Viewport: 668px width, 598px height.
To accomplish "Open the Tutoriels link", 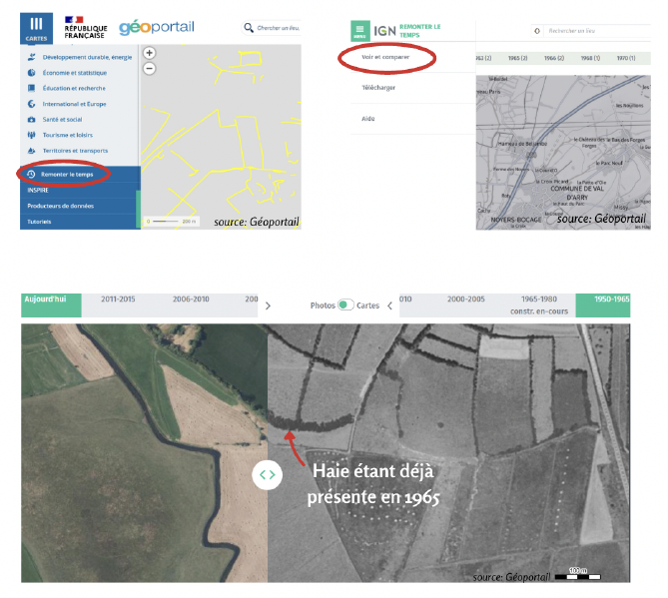I will [x=39, y=221].
